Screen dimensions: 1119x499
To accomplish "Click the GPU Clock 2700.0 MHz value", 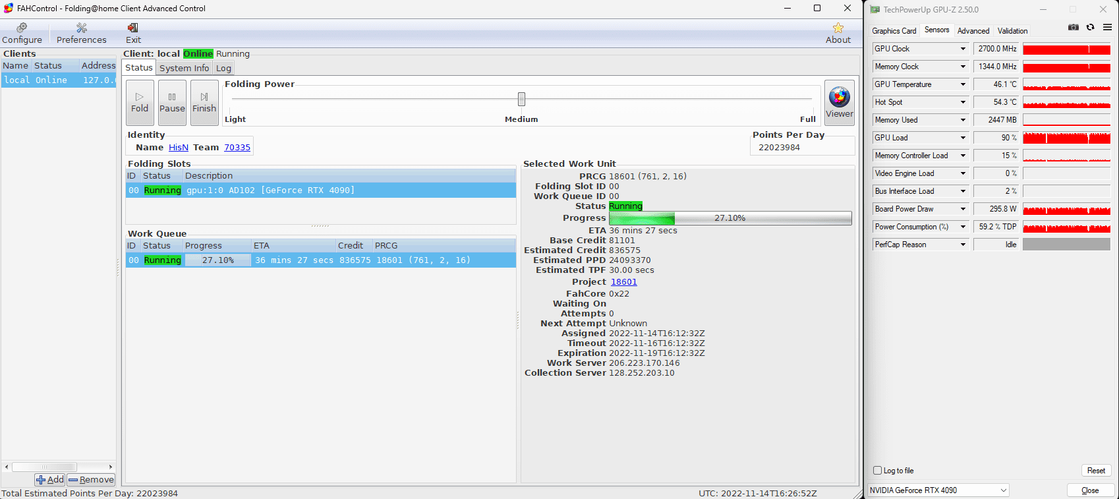I will pos(996,49).
